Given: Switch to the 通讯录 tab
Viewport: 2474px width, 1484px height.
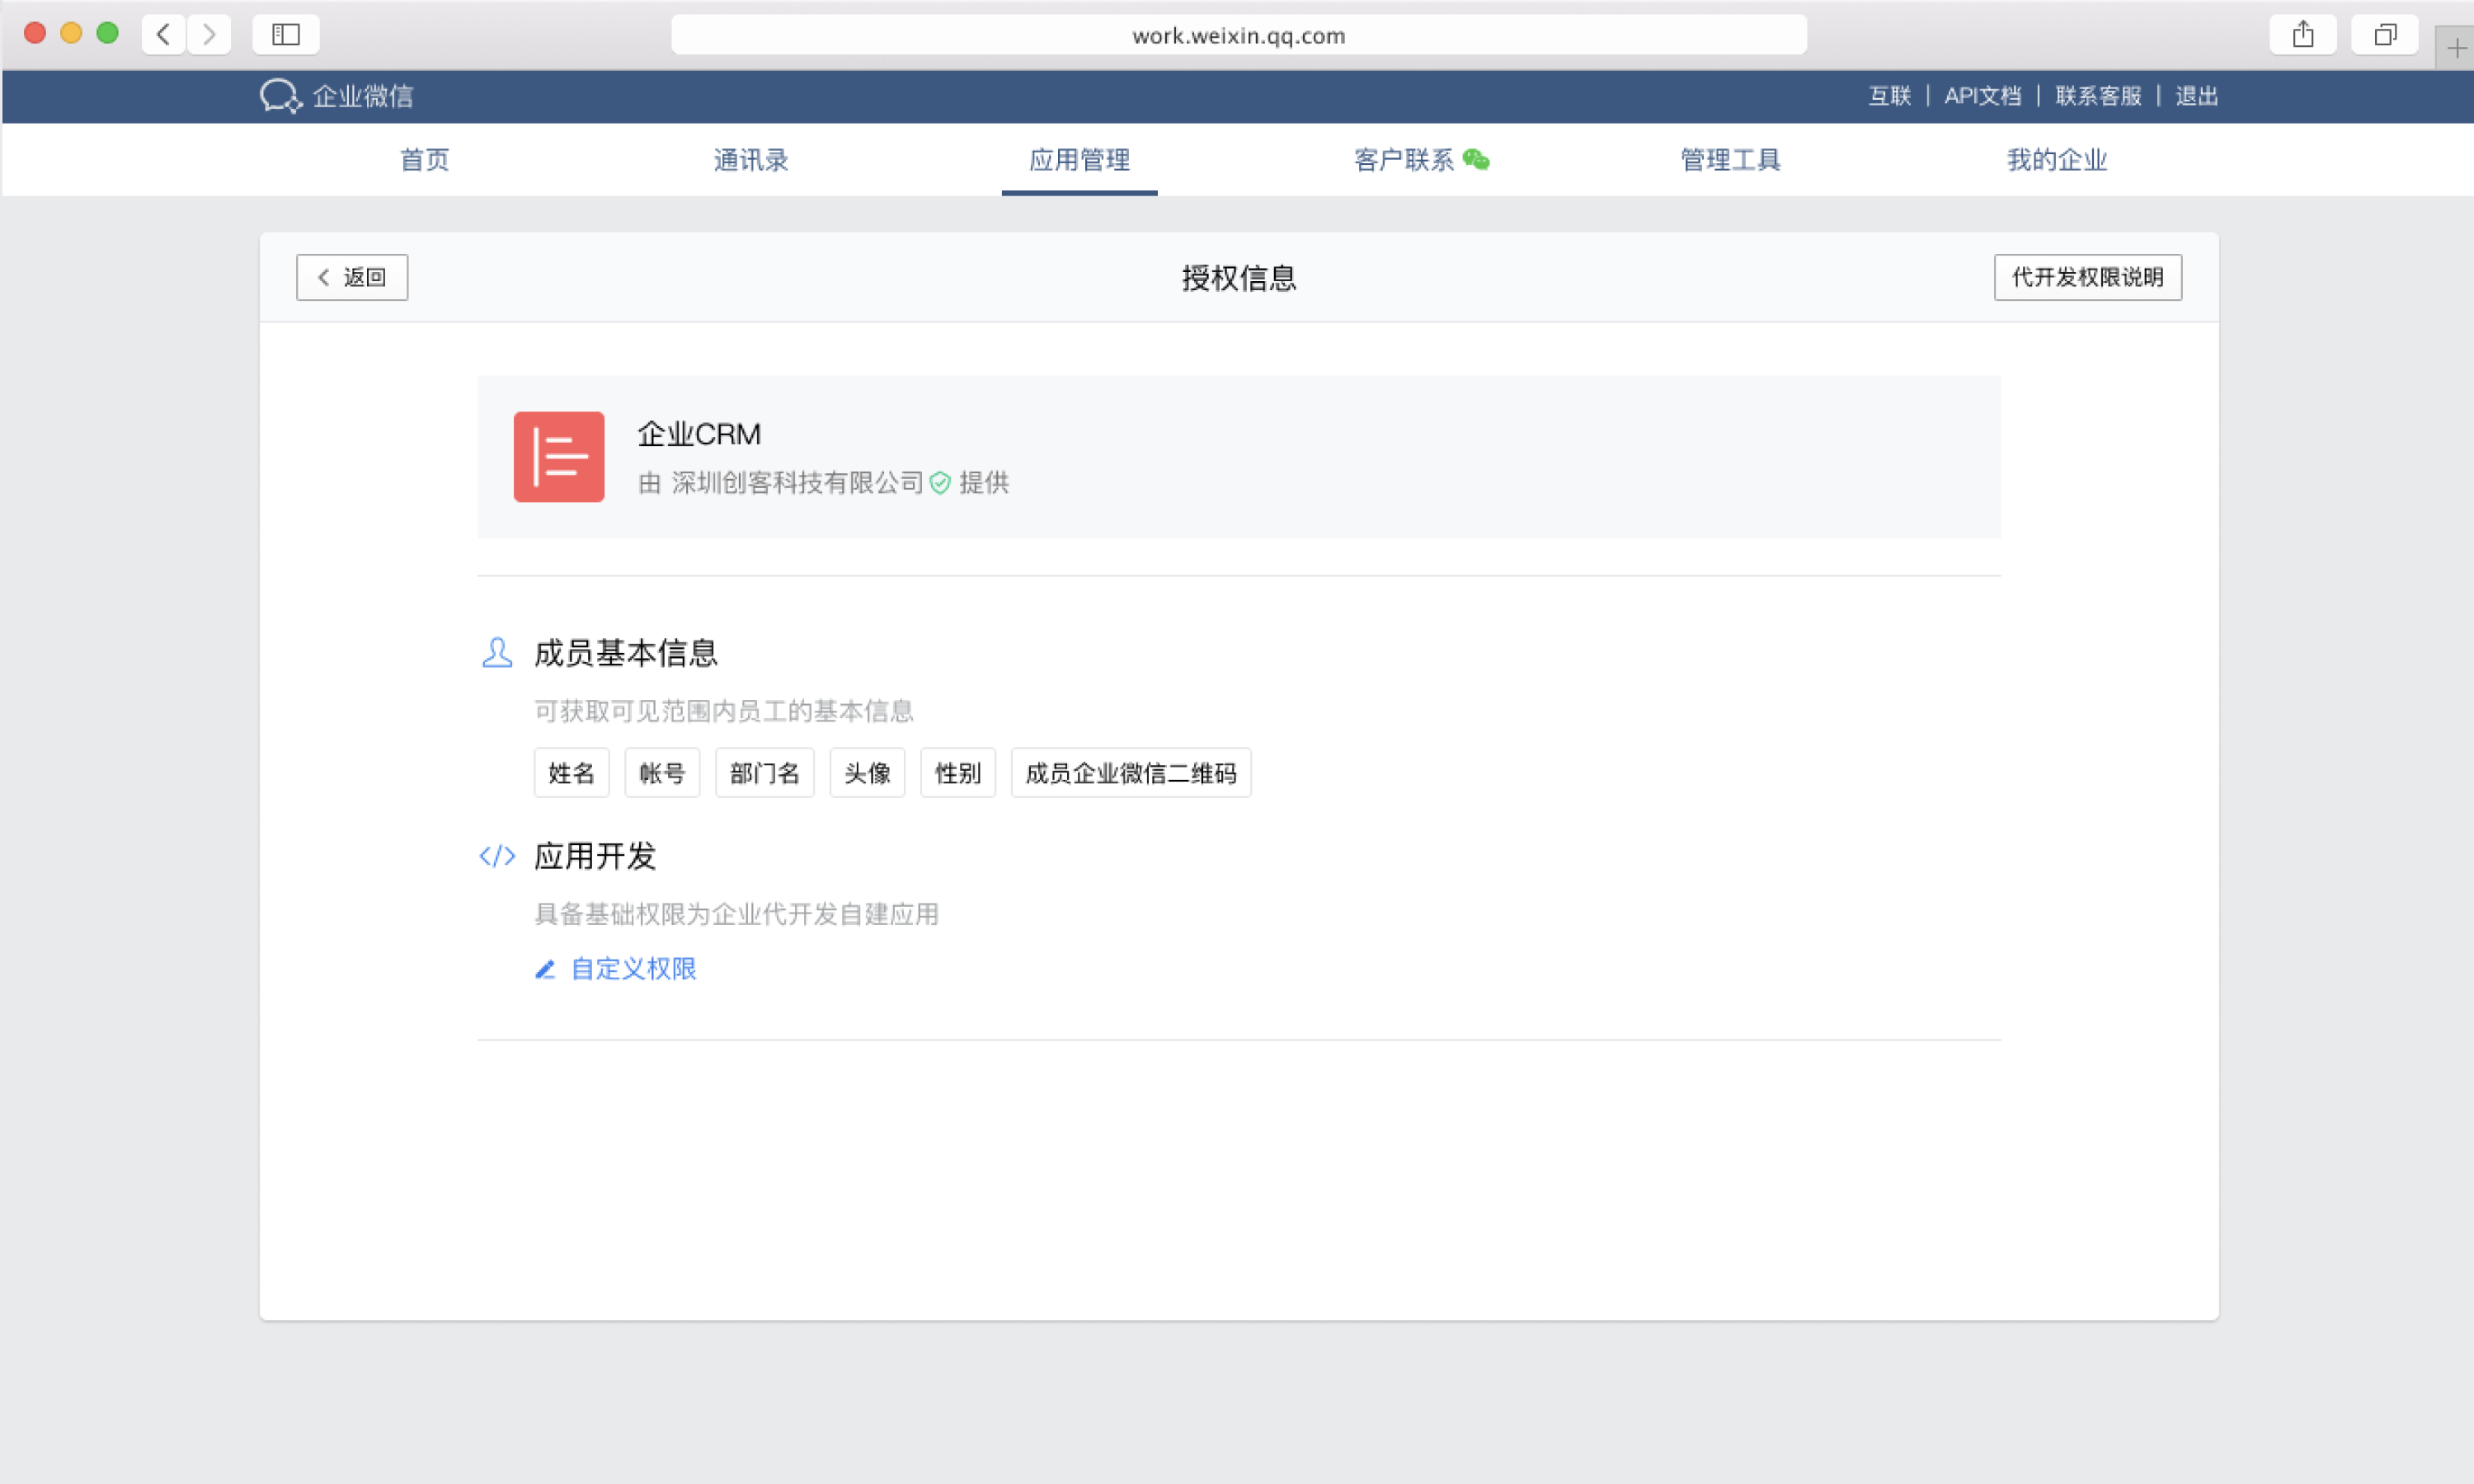Looking at the screenshot, I should (x=750, y=160).
